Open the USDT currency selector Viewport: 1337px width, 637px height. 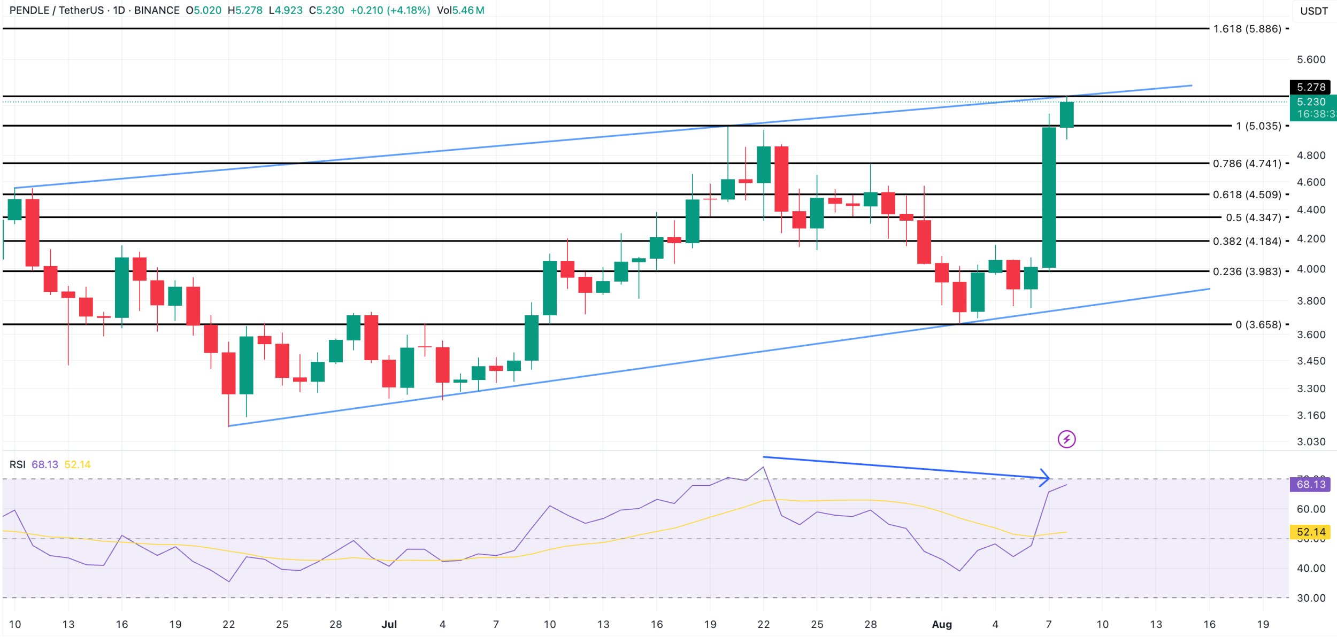1313,11
